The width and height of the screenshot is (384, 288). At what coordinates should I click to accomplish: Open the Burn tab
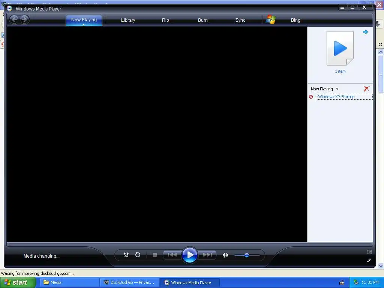pos(202,20)
